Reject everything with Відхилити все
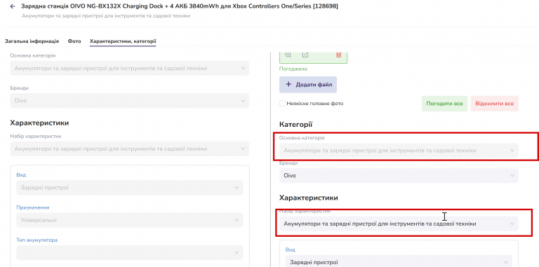 (494, 103)
